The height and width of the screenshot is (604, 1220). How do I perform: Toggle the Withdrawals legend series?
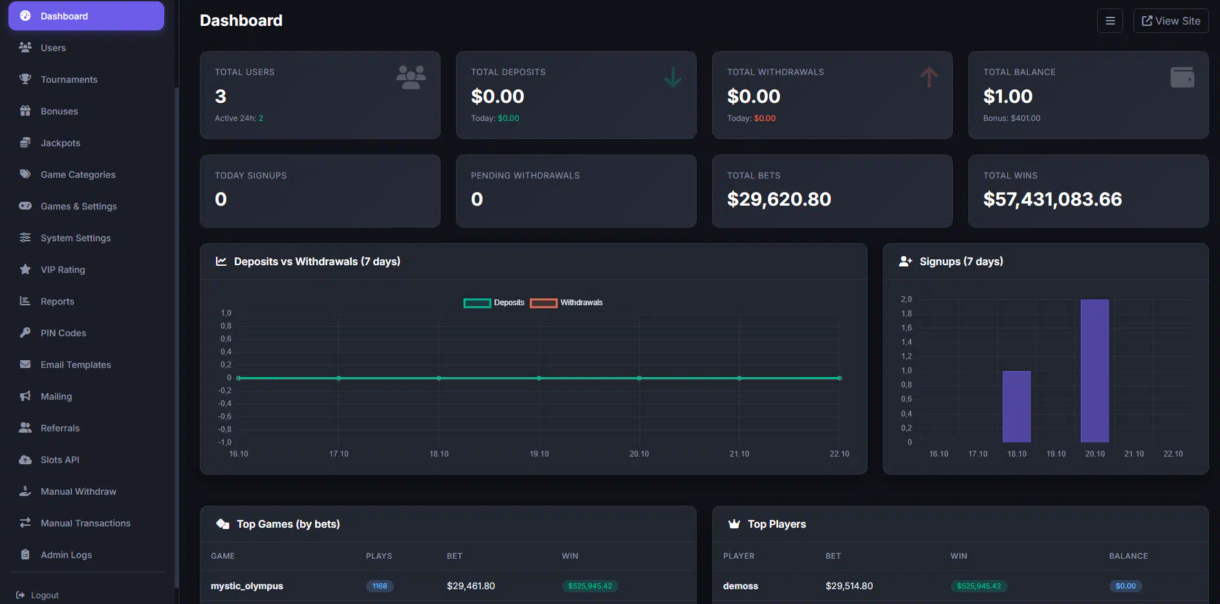click(567, 303)
